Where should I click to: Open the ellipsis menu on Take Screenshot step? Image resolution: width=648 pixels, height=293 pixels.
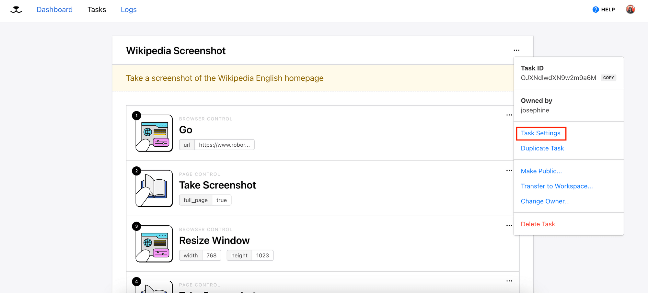click(509, 170)
